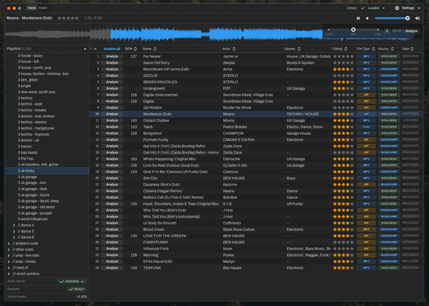429x306 pixels.
Task: Sort tracks by BPM column arrows
Action: click(135, 49)
